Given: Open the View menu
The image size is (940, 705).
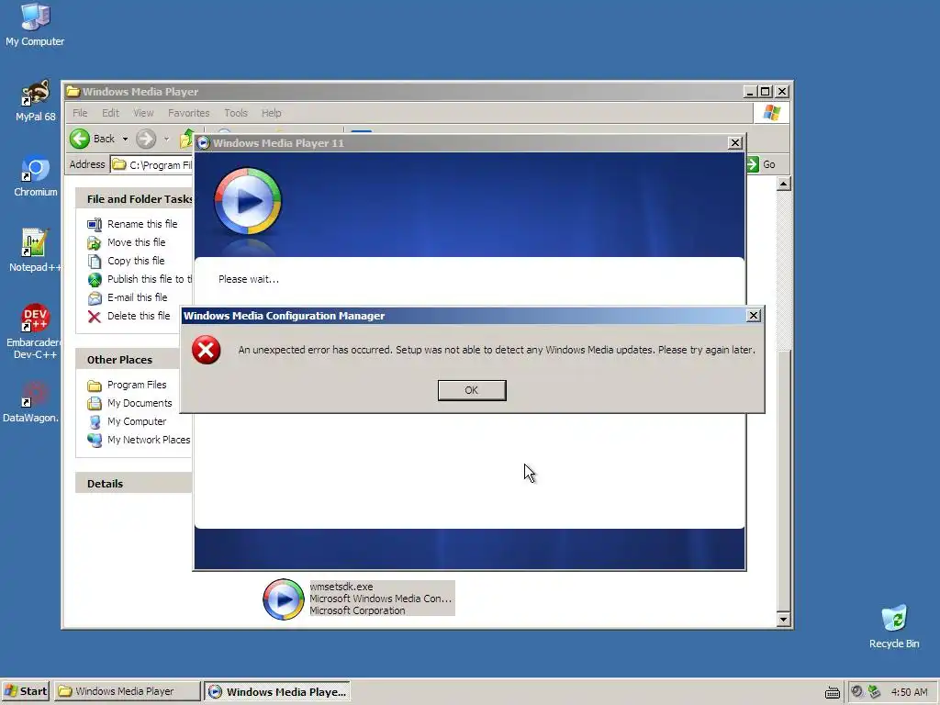Looking at the screenshot, I should pyautogui.click(x=143, y=113).
